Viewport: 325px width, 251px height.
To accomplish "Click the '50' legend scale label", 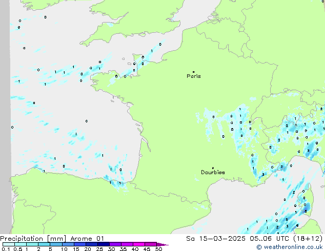I will 158,249.
